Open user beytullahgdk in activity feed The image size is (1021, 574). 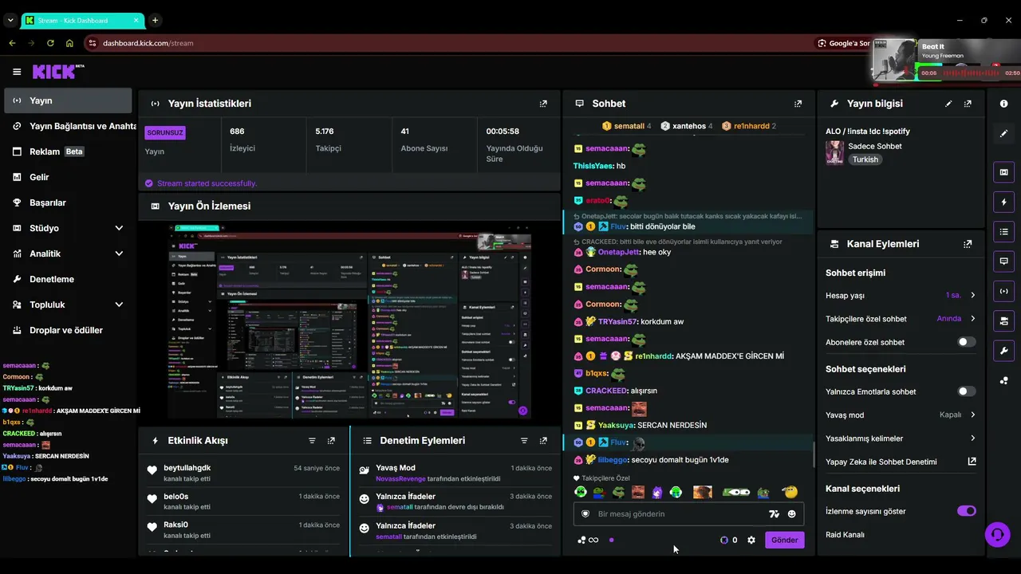(x=187, y=468)
